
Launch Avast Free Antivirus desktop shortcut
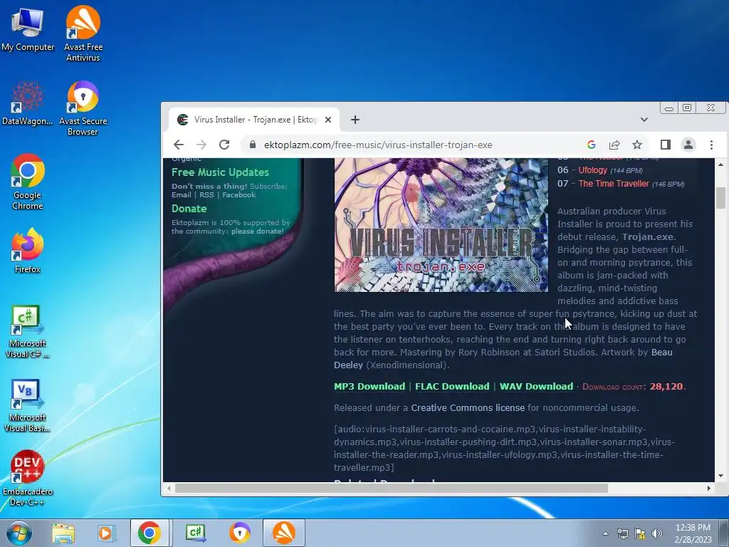[83, 33]
